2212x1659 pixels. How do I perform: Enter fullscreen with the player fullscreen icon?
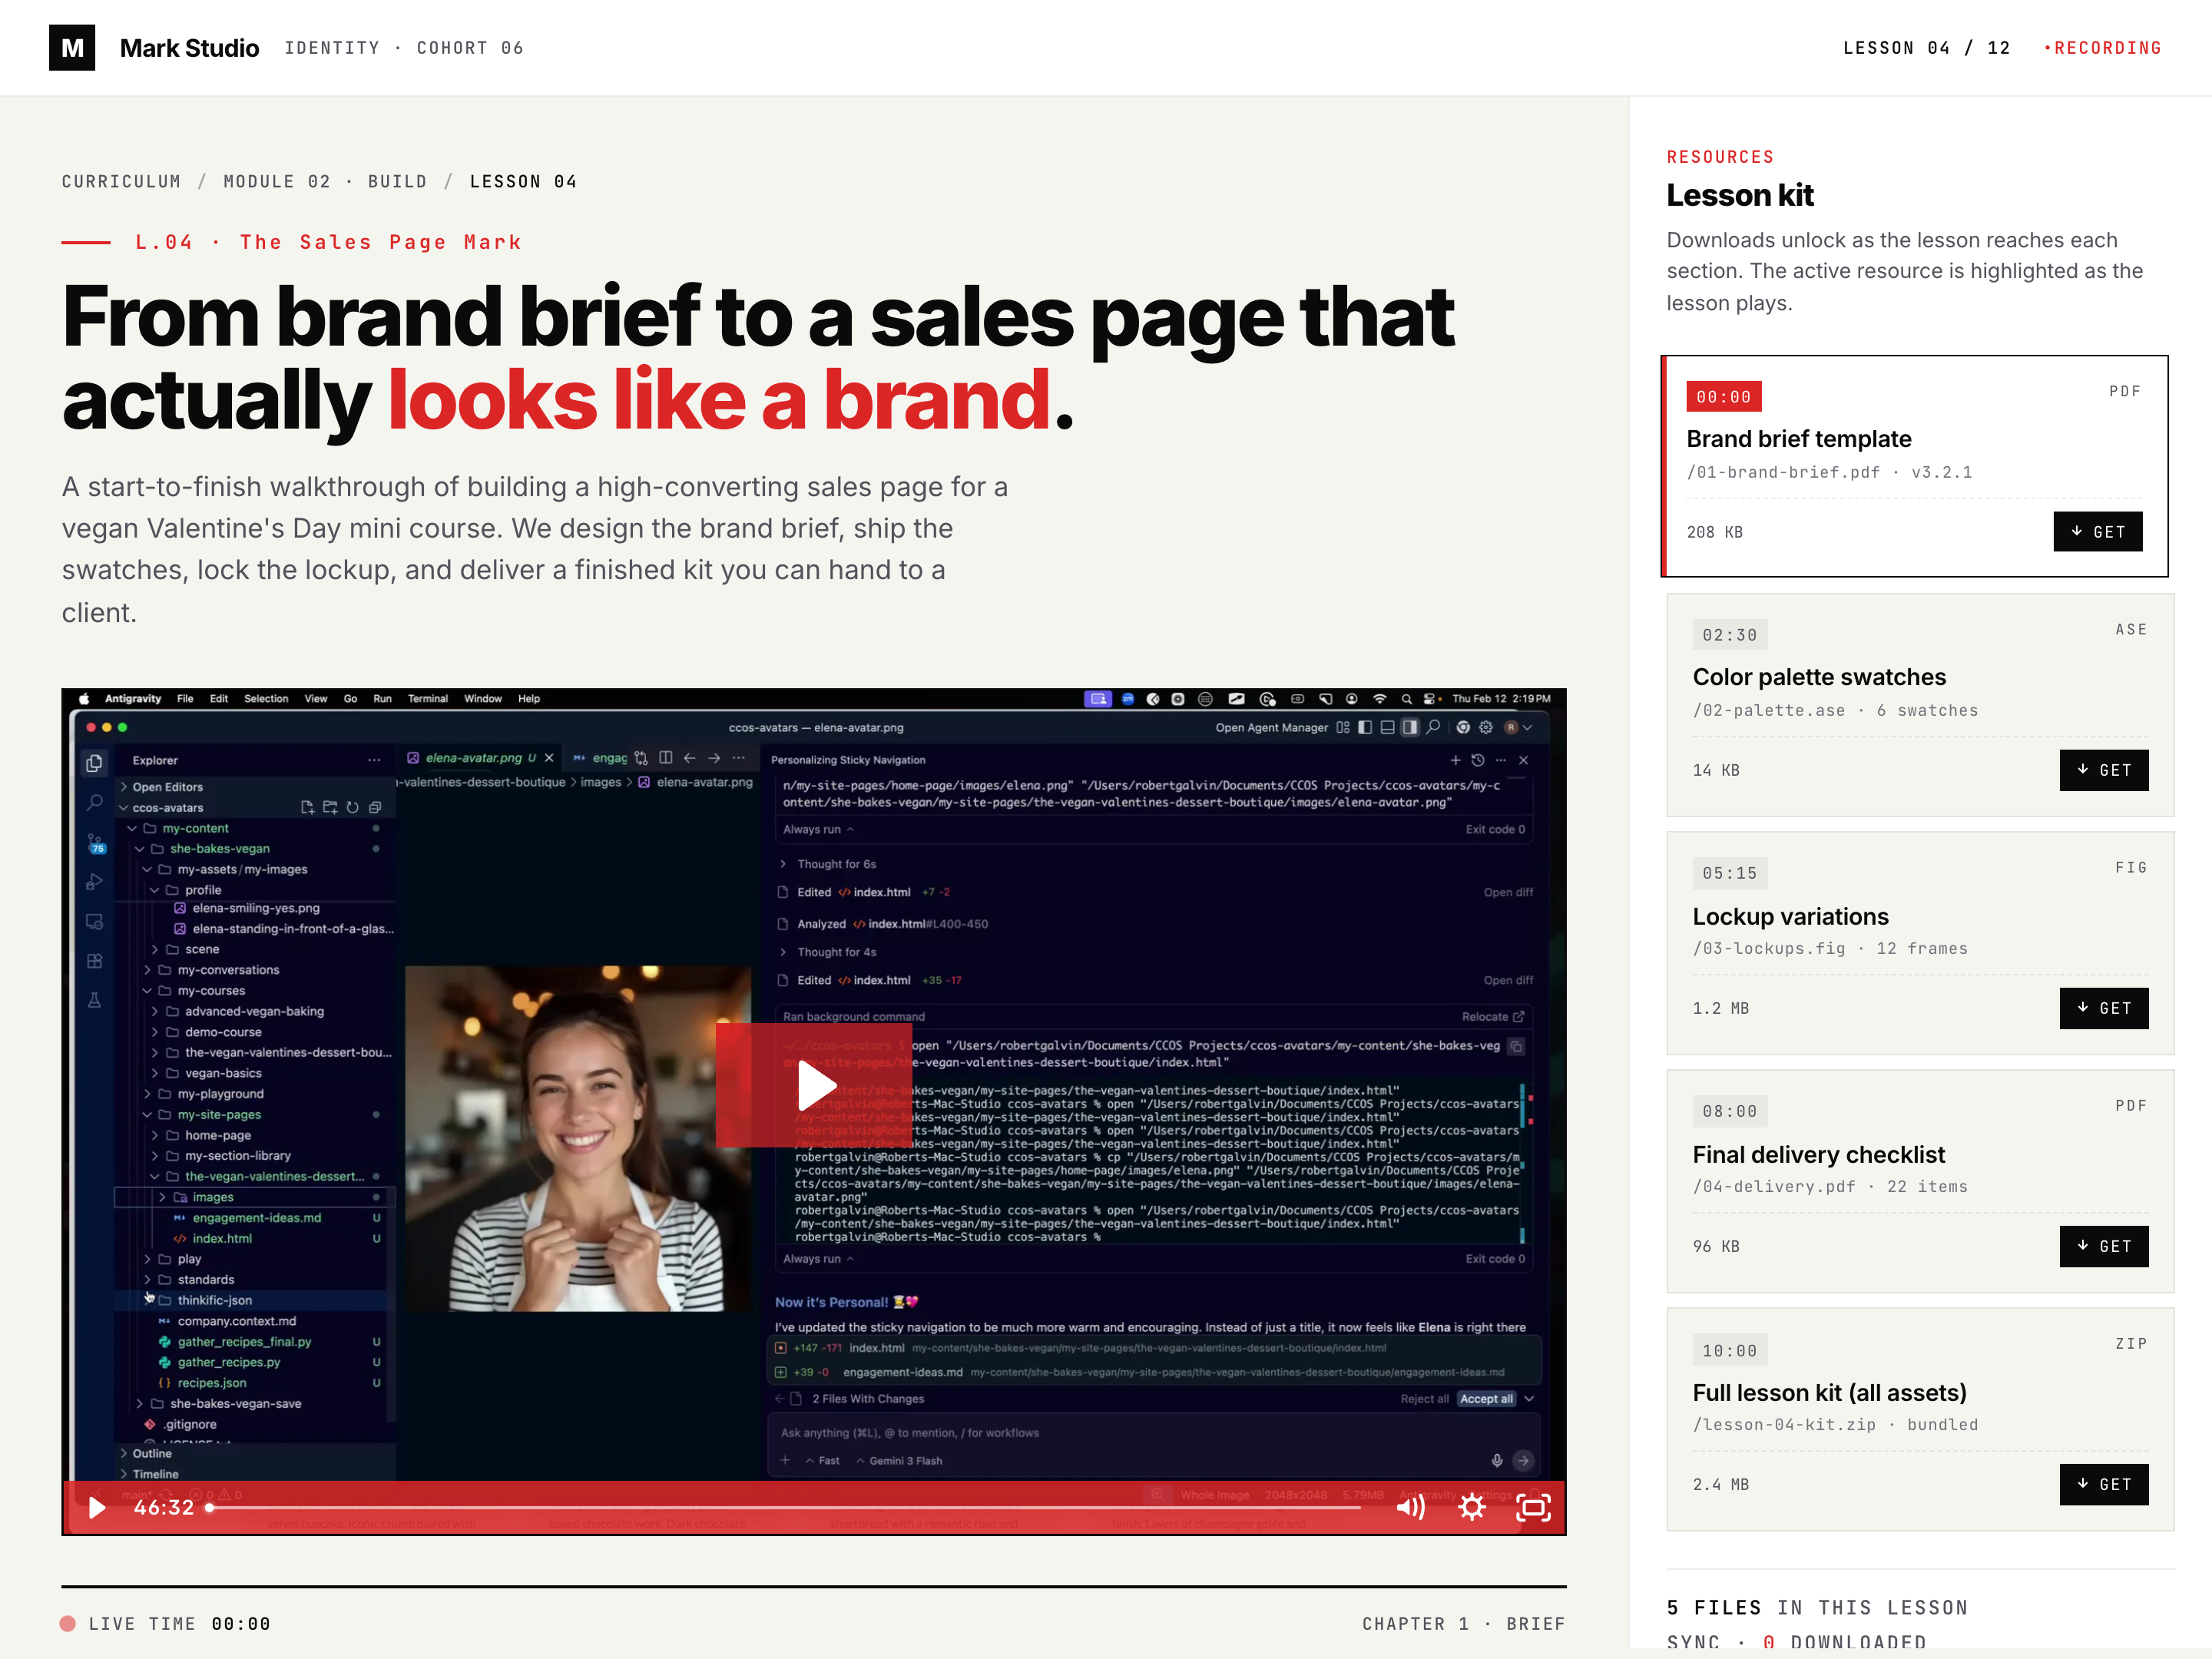click(x=1534, y=1508)
